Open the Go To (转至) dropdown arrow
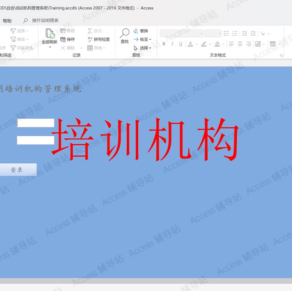This screenshot has height=291, width=292. (150, 39)
